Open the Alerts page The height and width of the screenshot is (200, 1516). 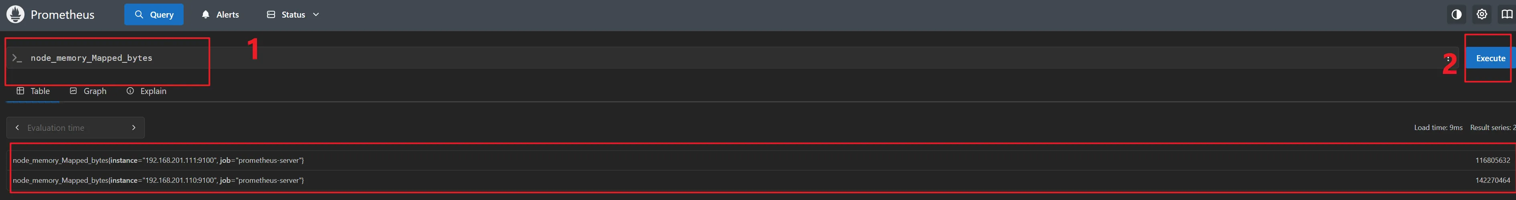click(220, 15)
